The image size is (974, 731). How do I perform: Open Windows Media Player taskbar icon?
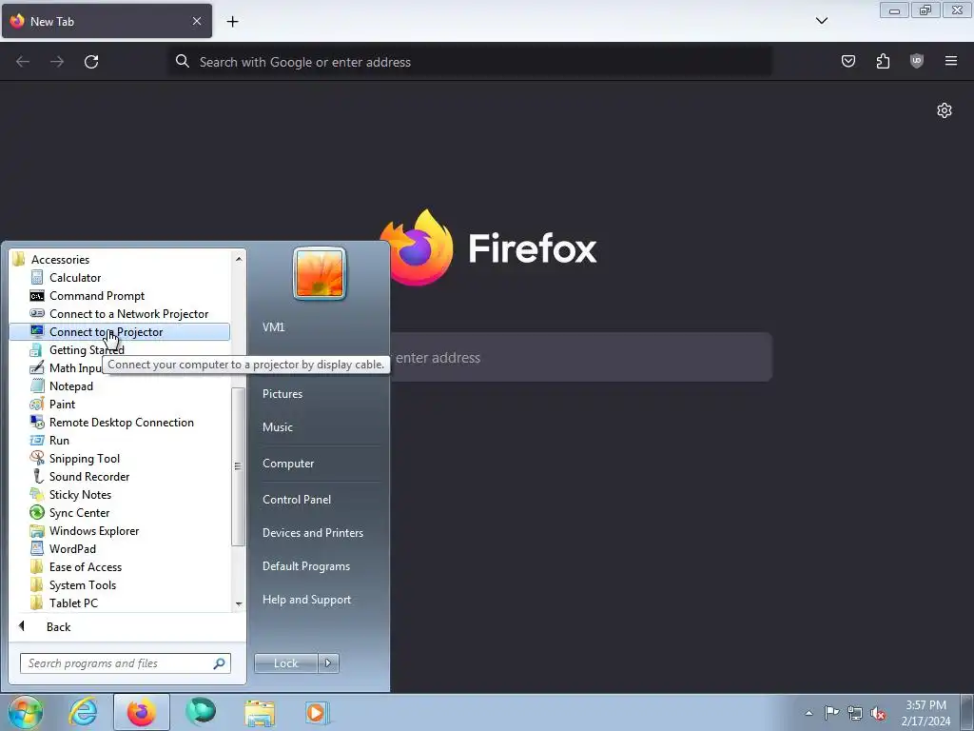point(316,712)
